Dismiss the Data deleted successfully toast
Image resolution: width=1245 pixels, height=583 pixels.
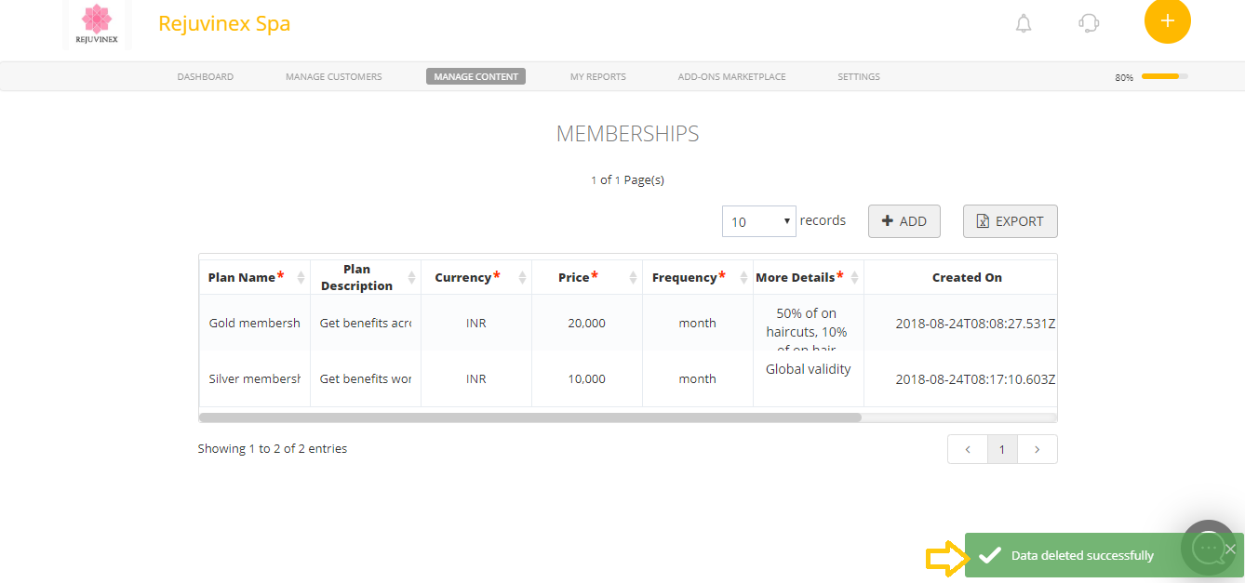click(x=1230, y=549)
